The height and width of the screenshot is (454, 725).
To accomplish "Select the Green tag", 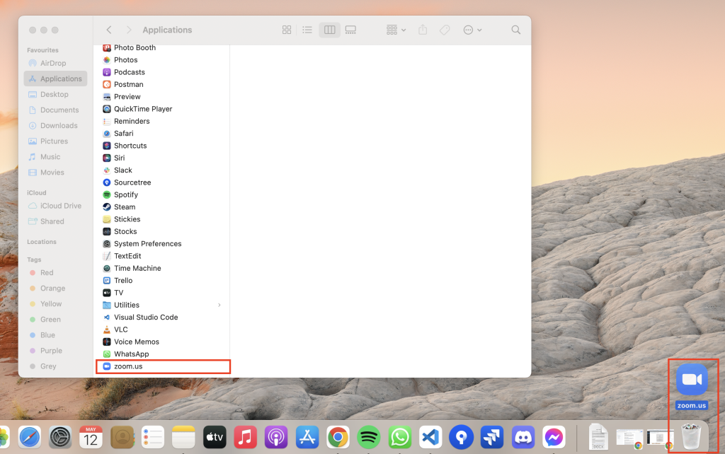I will point(55,320).
